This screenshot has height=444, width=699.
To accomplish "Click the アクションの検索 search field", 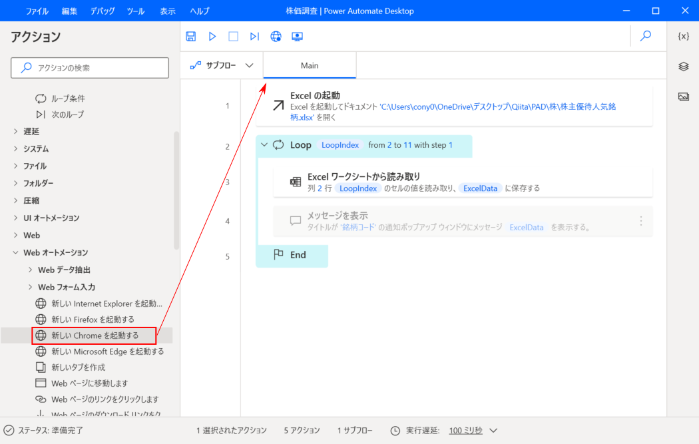I will click(x=90, y=68).
